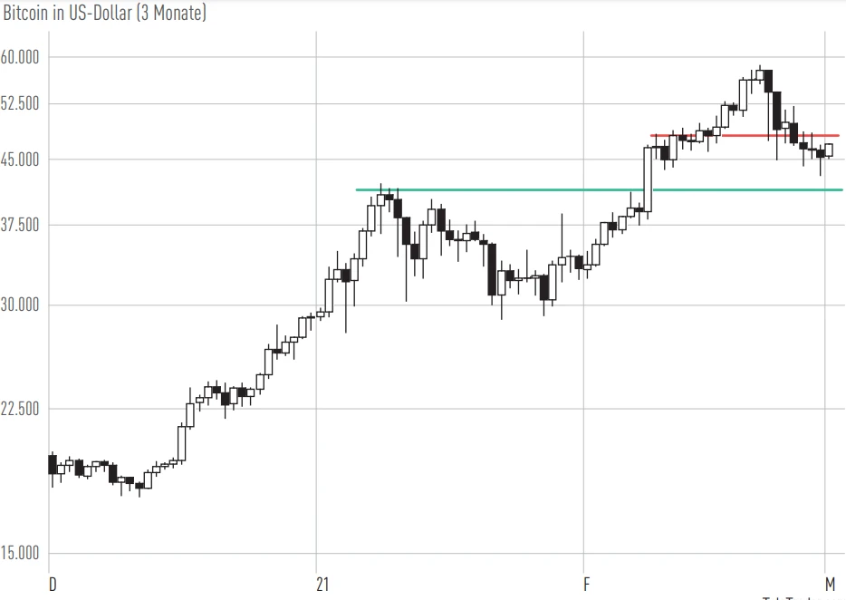The image size is (846, 600).
Task: Click the highest candle at the chart peak
Action: (x=760, y=74)
